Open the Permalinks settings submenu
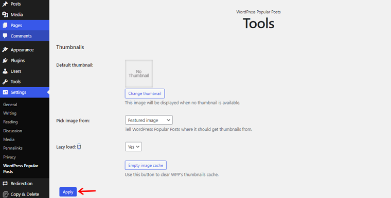The width and height of the screenshot is (391, 198). pyautogui.click(x=13, y=148)
